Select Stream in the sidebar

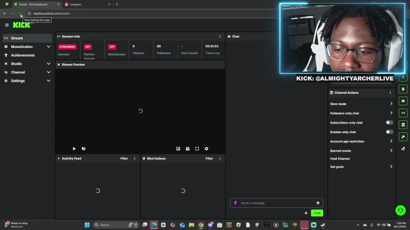pyautogui.click(x=27, y=38)
